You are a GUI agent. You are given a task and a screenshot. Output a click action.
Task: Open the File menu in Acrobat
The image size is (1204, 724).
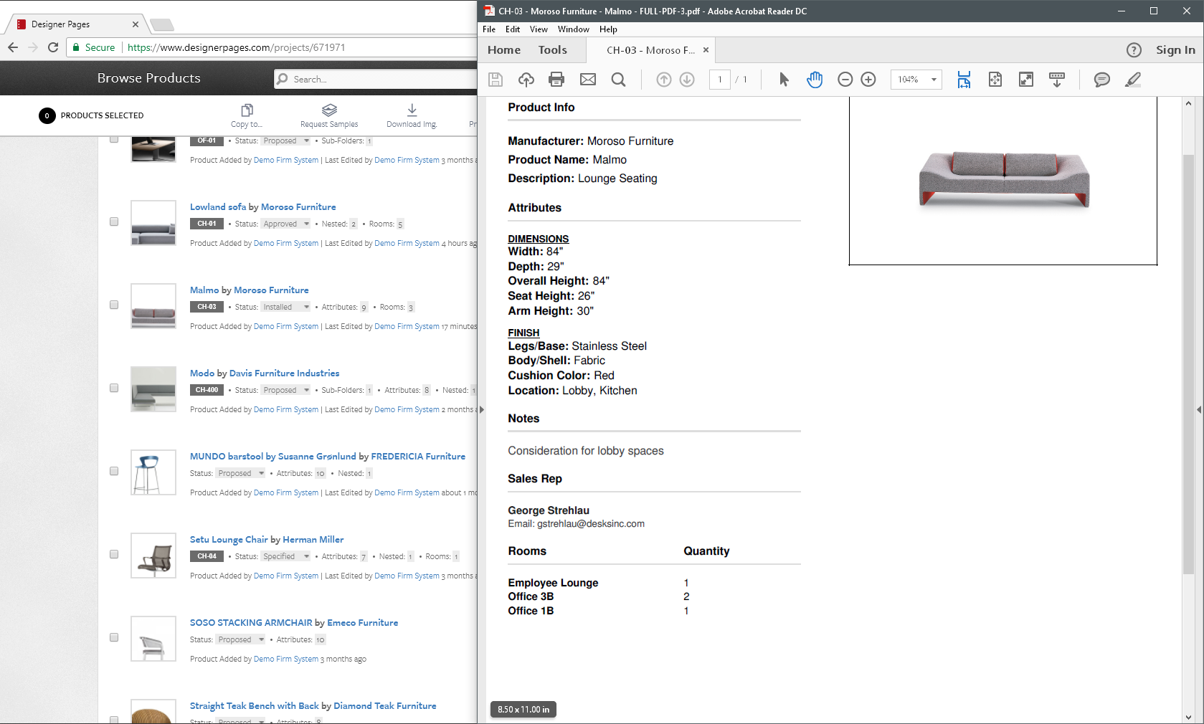coord(489,29)
